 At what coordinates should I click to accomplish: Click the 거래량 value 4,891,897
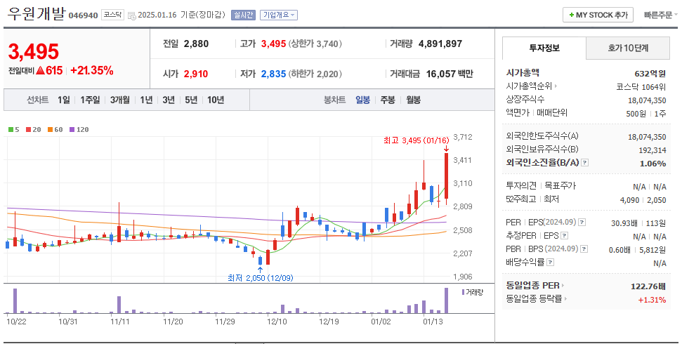[440, 44]
